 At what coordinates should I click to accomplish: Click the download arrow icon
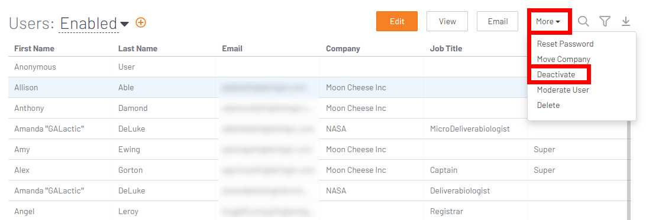tap(626, 21)
